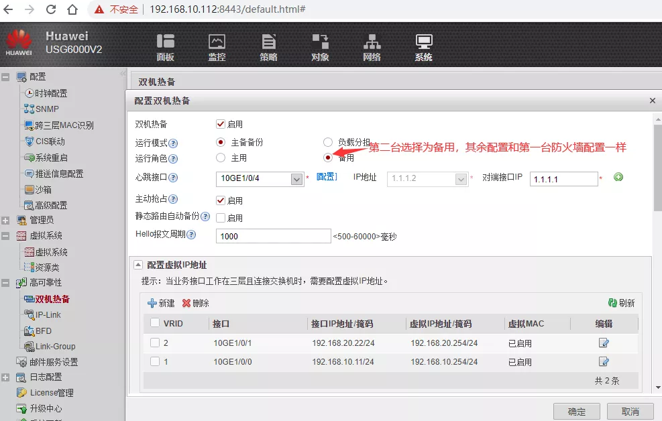
Task: Click the green add peer IP icon
Action: tap(618, 178)
